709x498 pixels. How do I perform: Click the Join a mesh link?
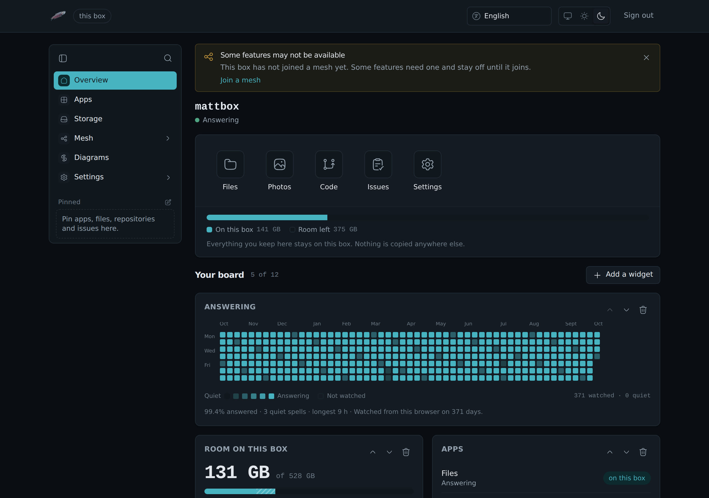240,80
